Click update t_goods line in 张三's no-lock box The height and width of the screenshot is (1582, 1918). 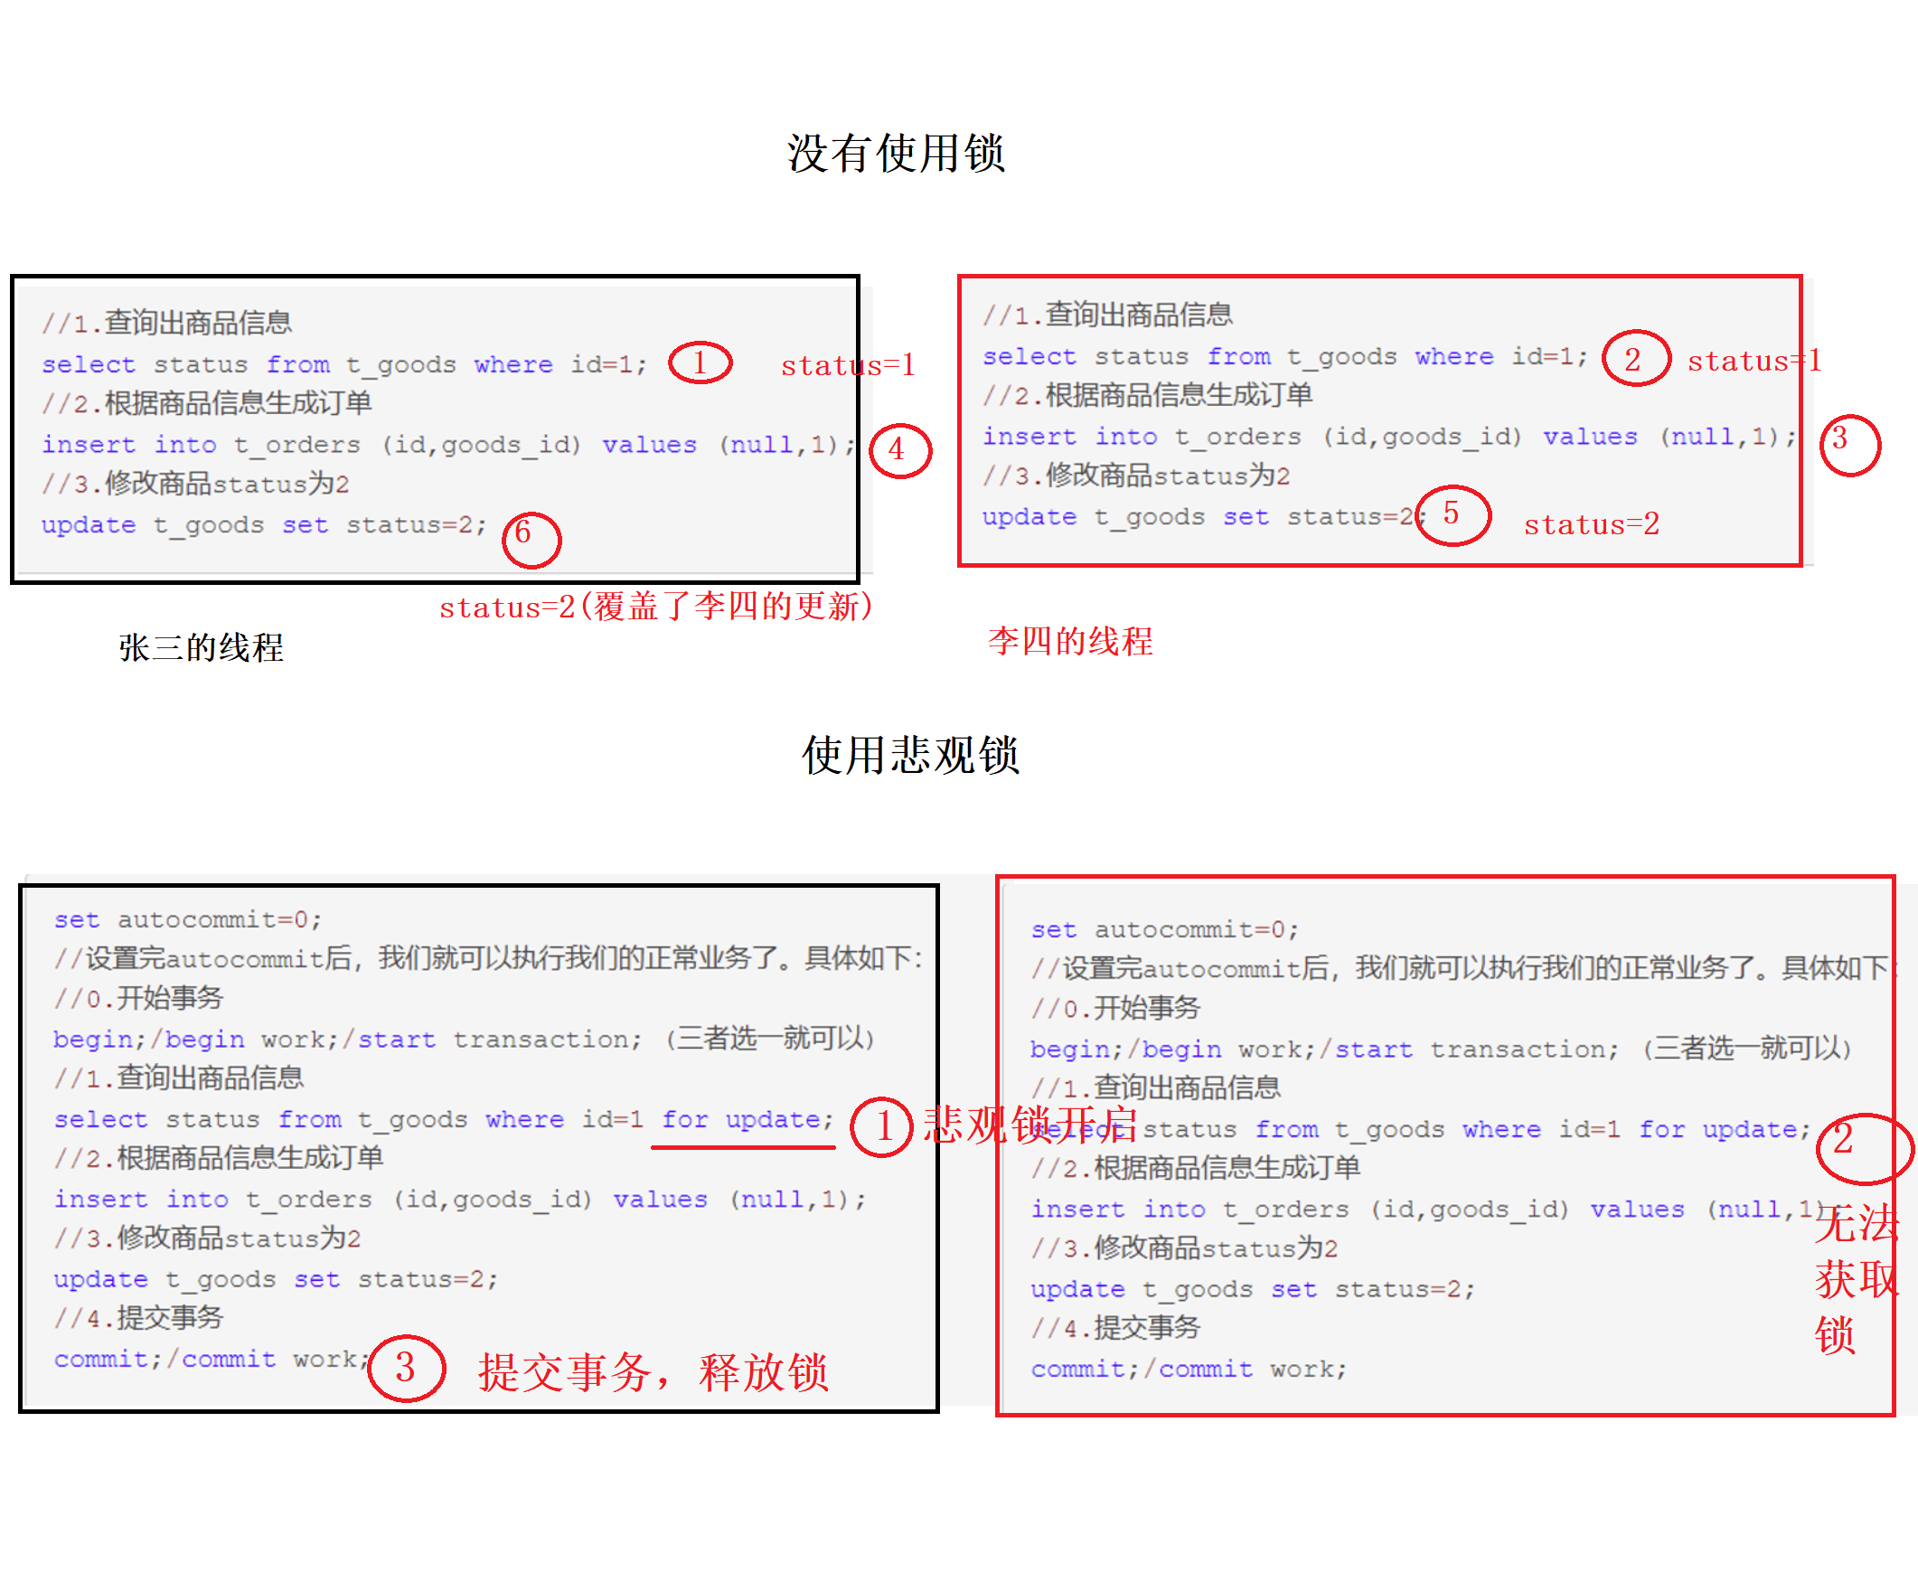tap(264, 525)
